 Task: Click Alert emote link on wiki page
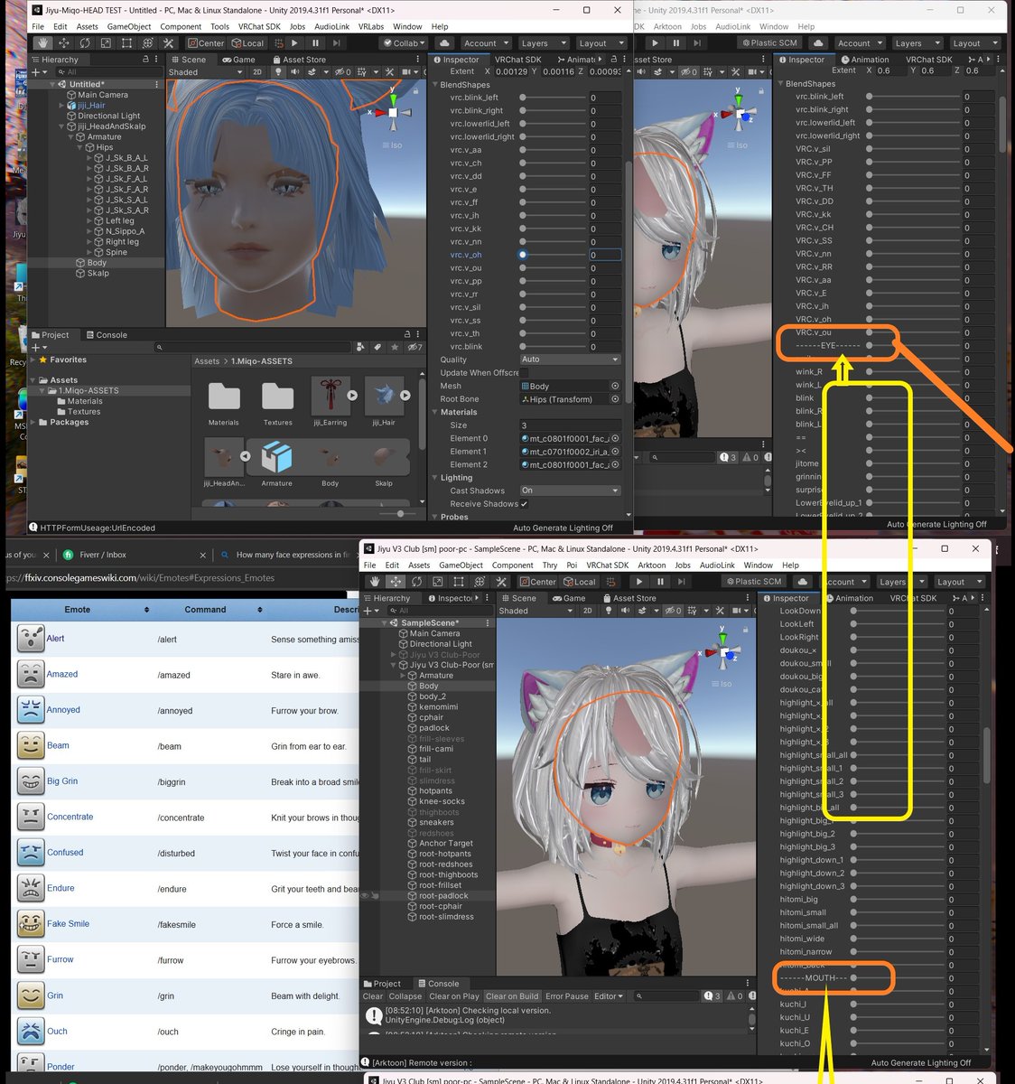click(x=55, y=639)
